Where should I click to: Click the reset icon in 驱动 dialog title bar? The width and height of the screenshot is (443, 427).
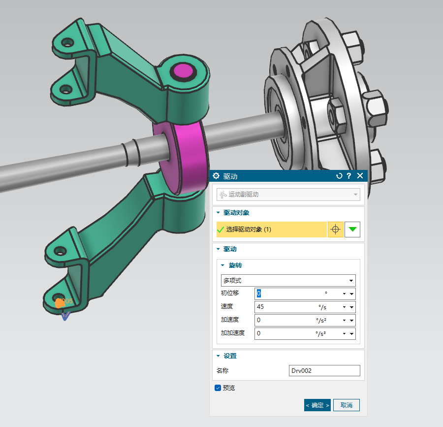tap(339, 176)
